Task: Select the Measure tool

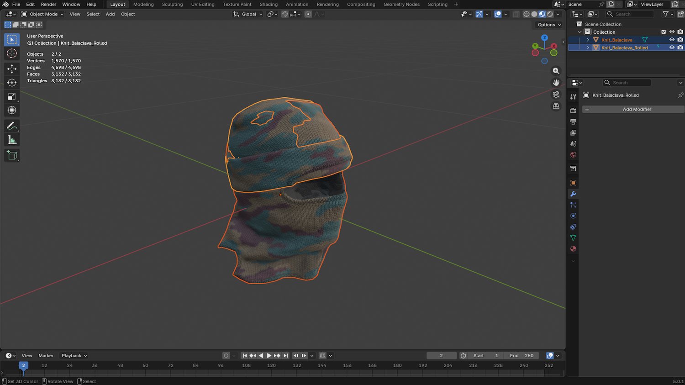Action: 12,140
